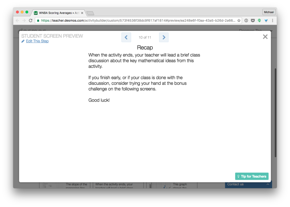Click the Pocket extension icon
The height and width of the screenshot is (207, 290).
point(253,20)
